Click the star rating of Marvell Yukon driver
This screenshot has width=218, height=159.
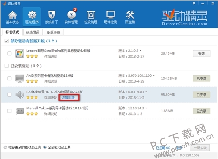pos(32,114)
